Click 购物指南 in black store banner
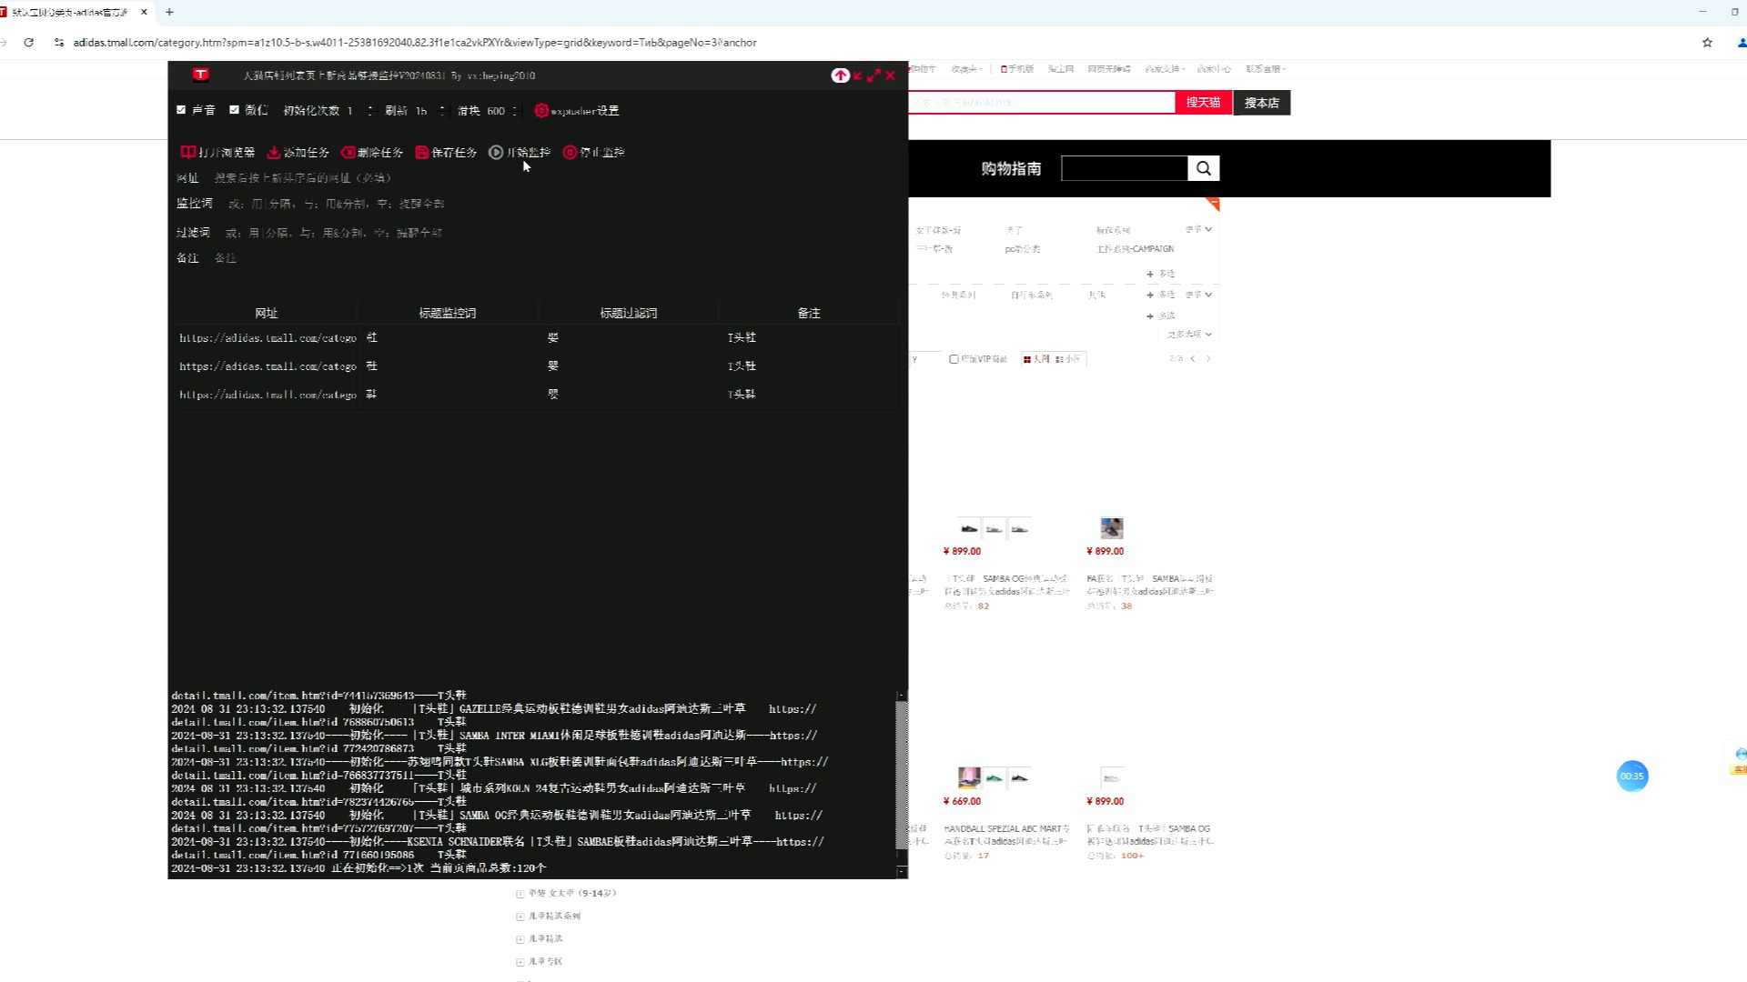Image resolution: width=1747 pixels, height=982 pixels. click(1011, 168)
